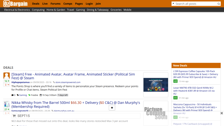Click the DEALS section heading

coord(8,68)
